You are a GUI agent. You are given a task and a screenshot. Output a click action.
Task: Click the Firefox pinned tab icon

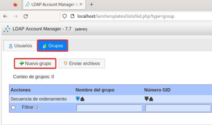(15, 4)
